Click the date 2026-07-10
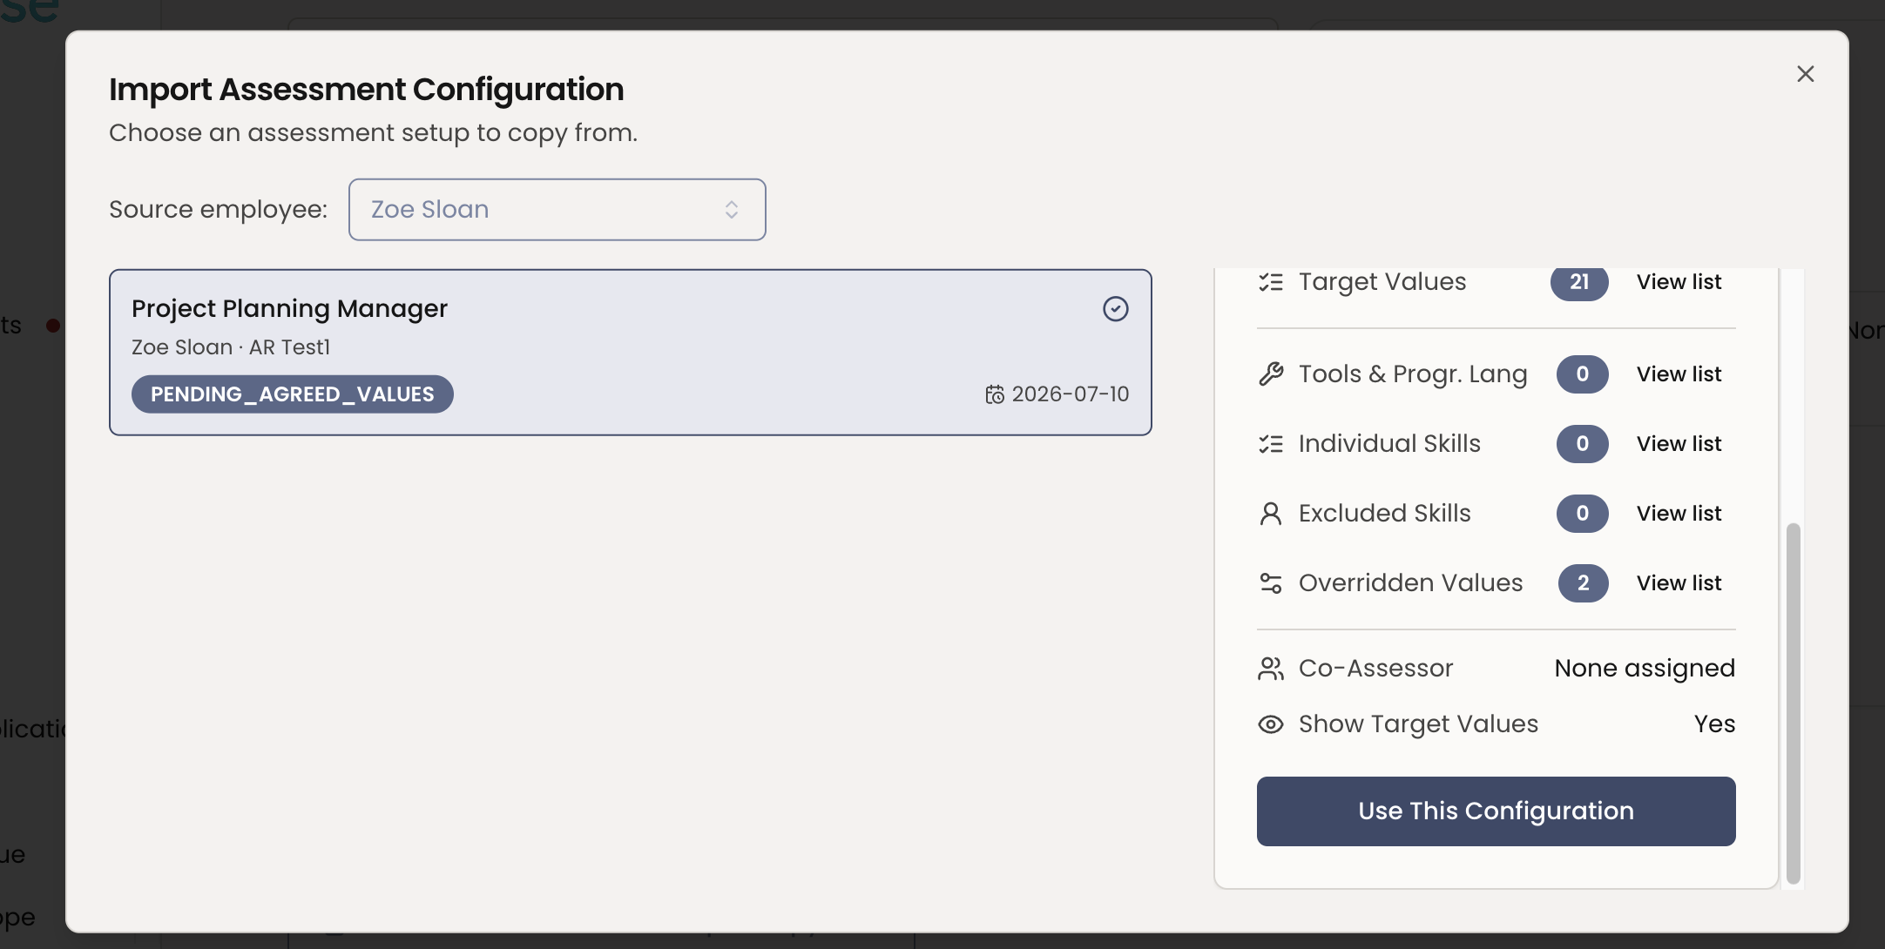 (1071, 394)
